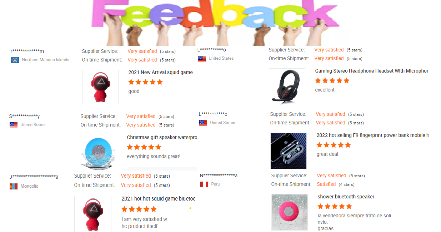Viewport: 441px width, 232px height.
Task: Open 'Christmas gift speaker waterproof' title link
Action: pyautogui.click(x=162, y=137)
